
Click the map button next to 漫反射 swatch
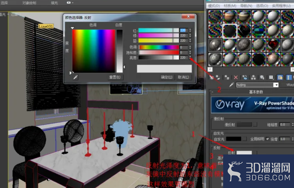255,124
